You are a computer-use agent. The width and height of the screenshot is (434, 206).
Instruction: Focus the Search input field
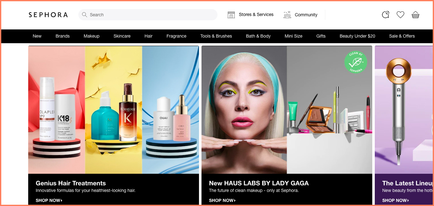148,15
